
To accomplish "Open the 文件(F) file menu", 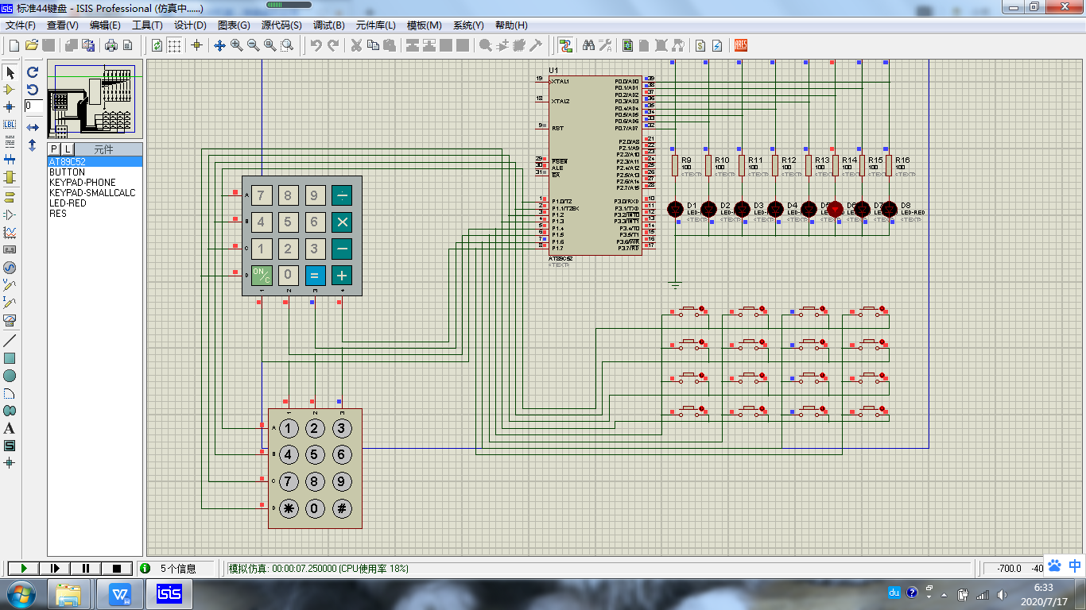I will point(21,25).
